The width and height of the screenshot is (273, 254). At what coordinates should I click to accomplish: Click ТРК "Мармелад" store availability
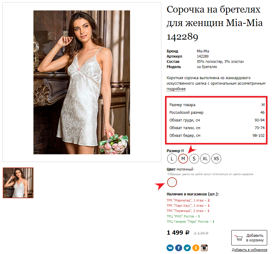[x=188, y=200]
